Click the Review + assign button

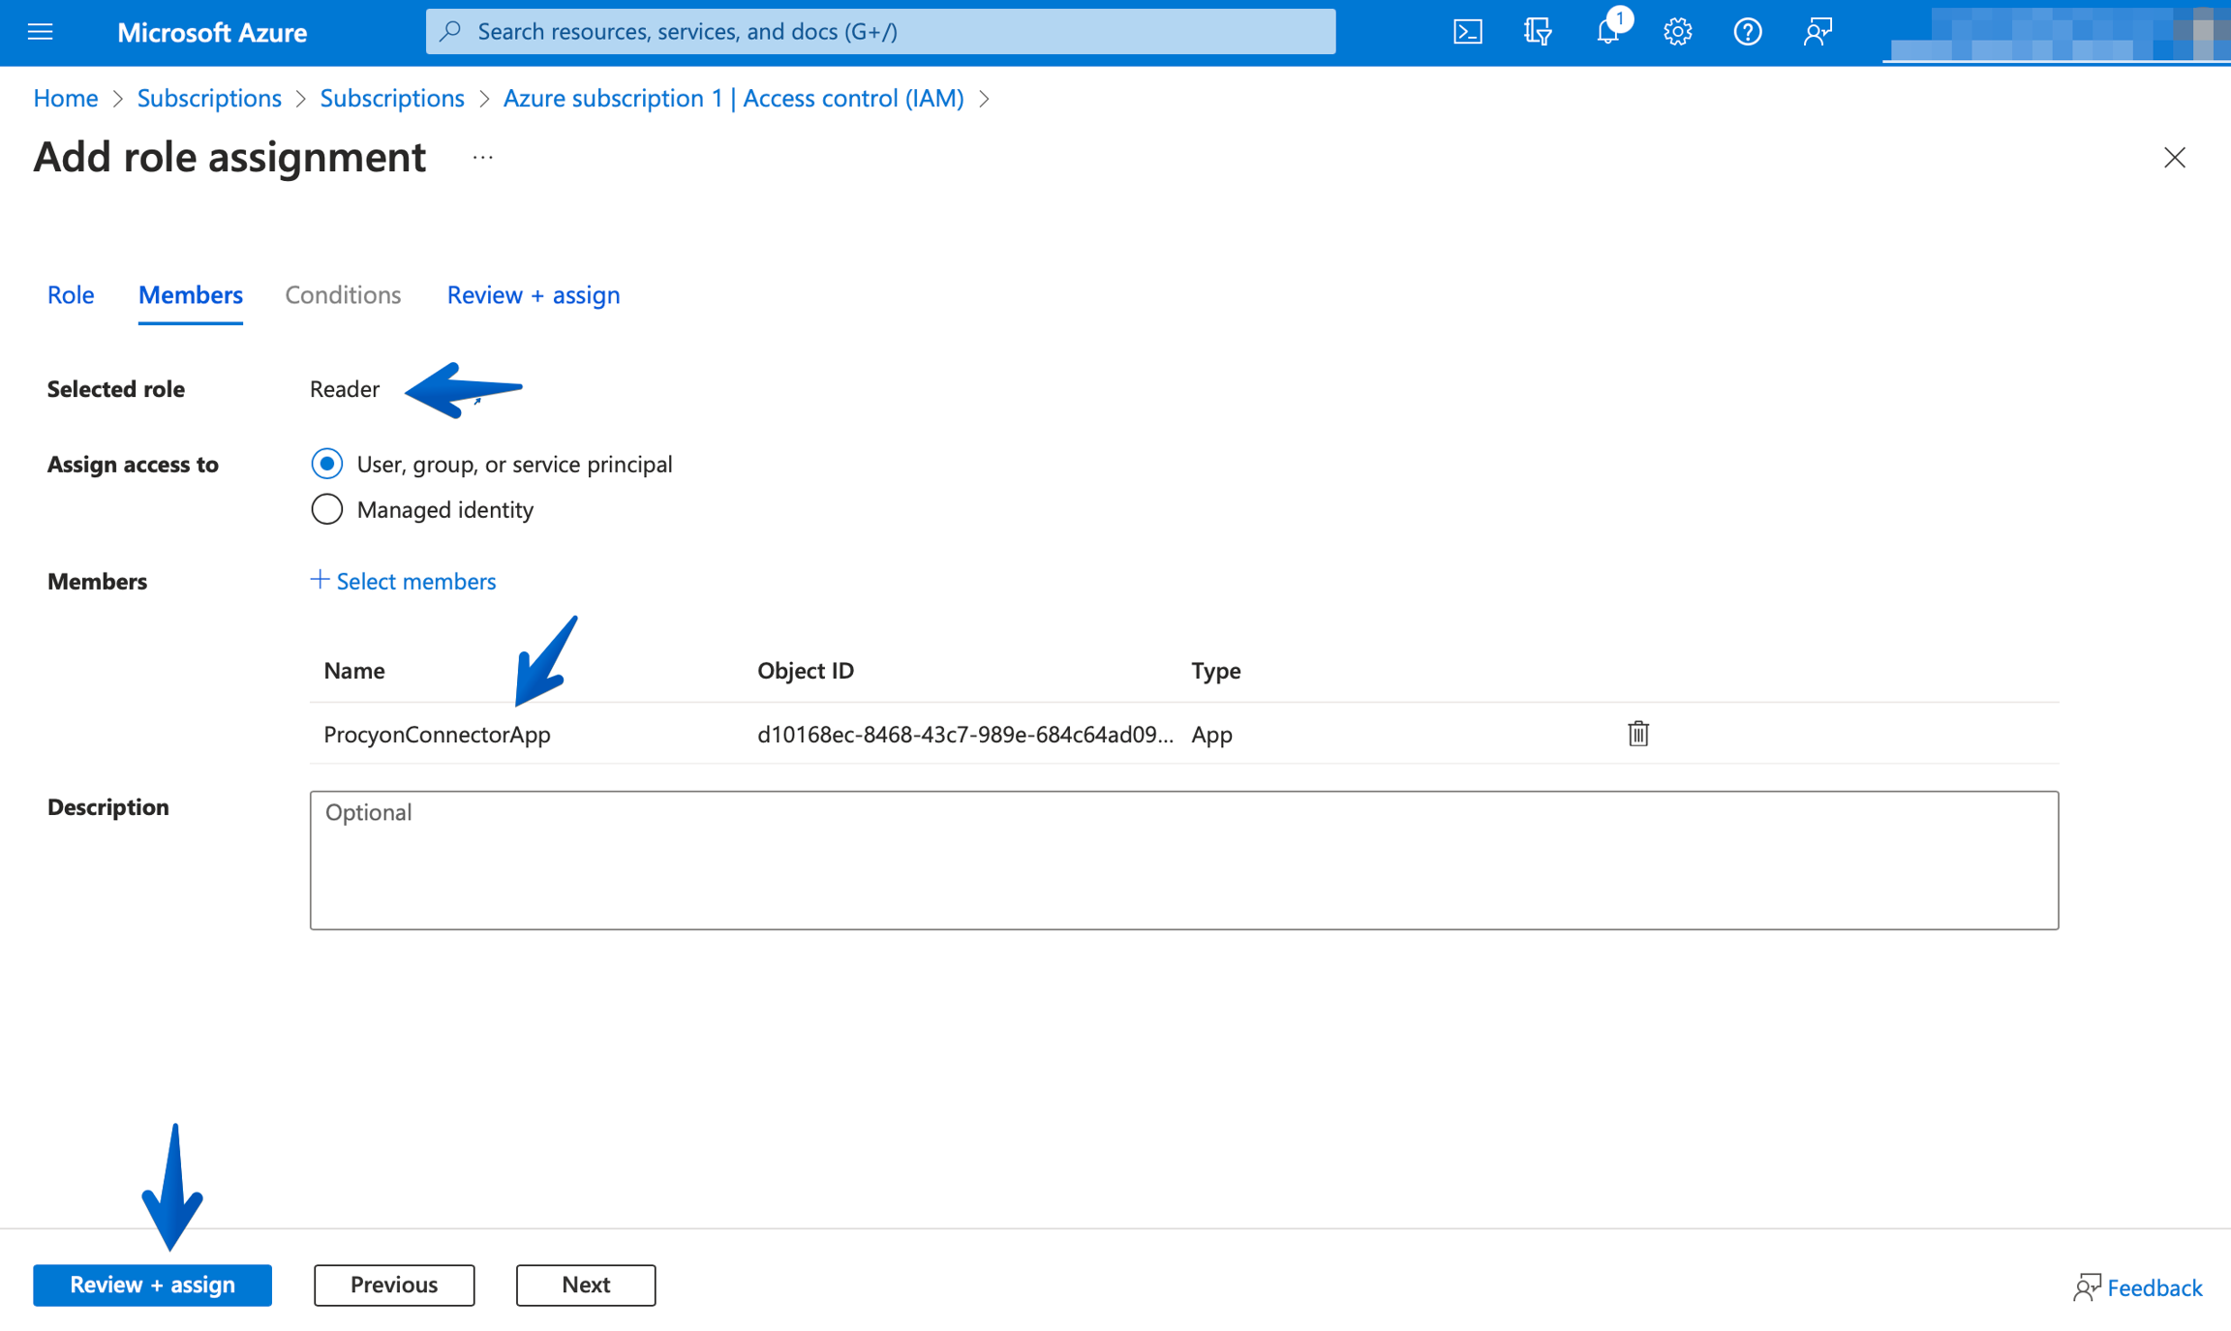pos(152,1285)
